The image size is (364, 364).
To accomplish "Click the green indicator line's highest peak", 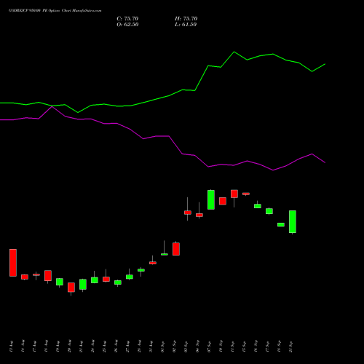I will point(234,52).
